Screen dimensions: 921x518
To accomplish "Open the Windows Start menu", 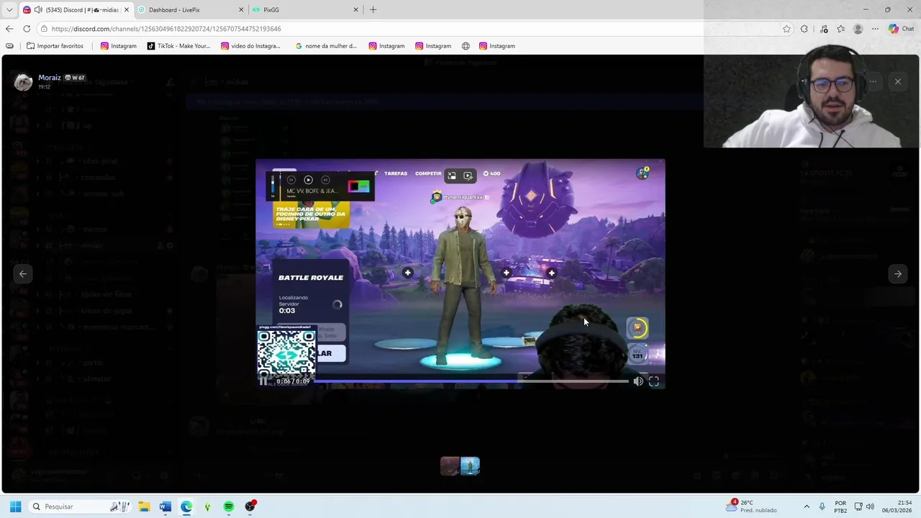I will coord(15,506).
